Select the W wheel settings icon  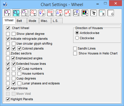(16, 13)
